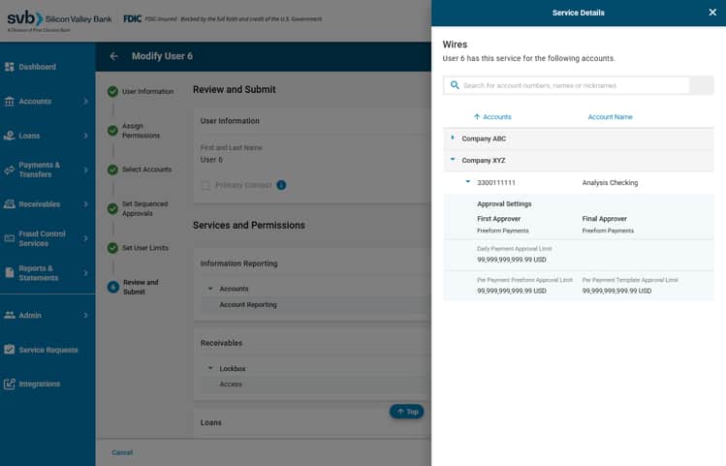The width and height of the screenshot is (726, 466).
Task: Click Fraud Control Services icon
Action: click(10, 238)
